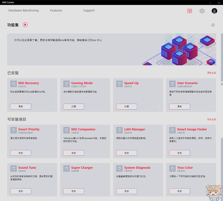Click the Smart Priority title
Image resolution: width=223 pixels, height=201 pixels.
(29, 129)
